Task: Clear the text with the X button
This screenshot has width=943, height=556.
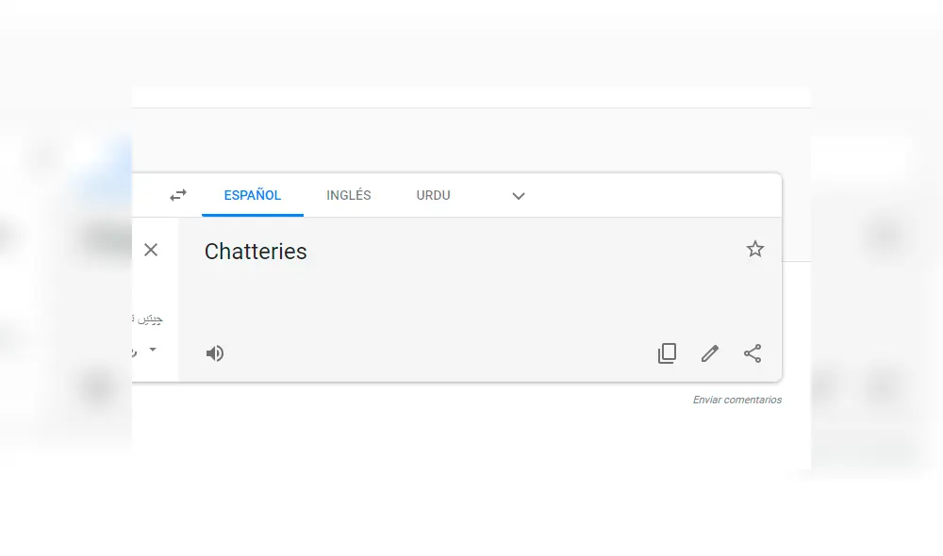Action: [x=151, y=250]
